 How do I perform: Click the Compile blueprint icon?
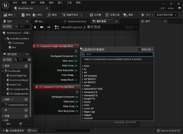[5, 15]
